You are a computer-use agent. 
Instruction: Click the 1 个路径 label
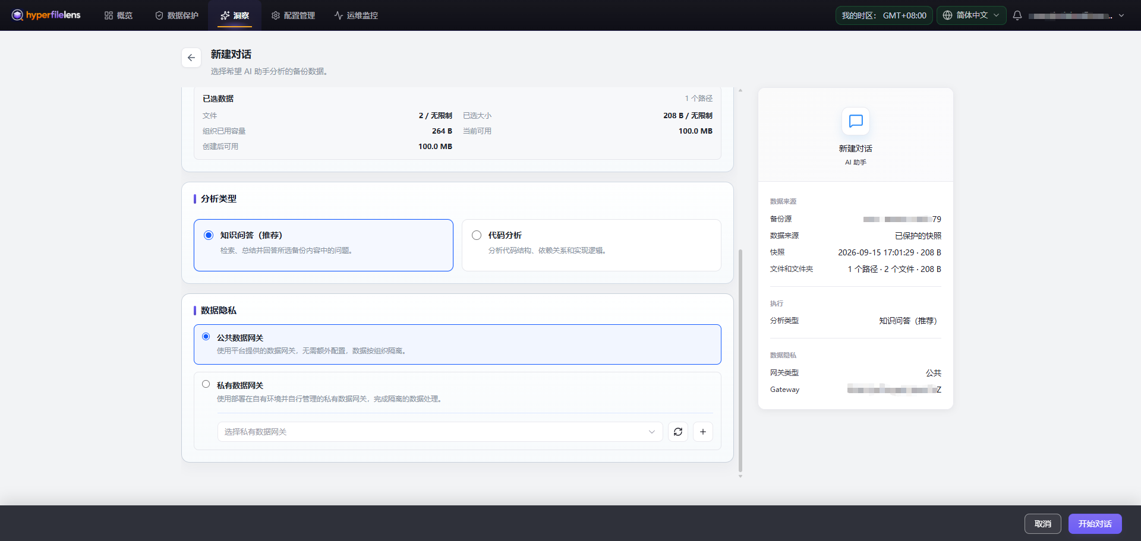(x=698, y=99)
